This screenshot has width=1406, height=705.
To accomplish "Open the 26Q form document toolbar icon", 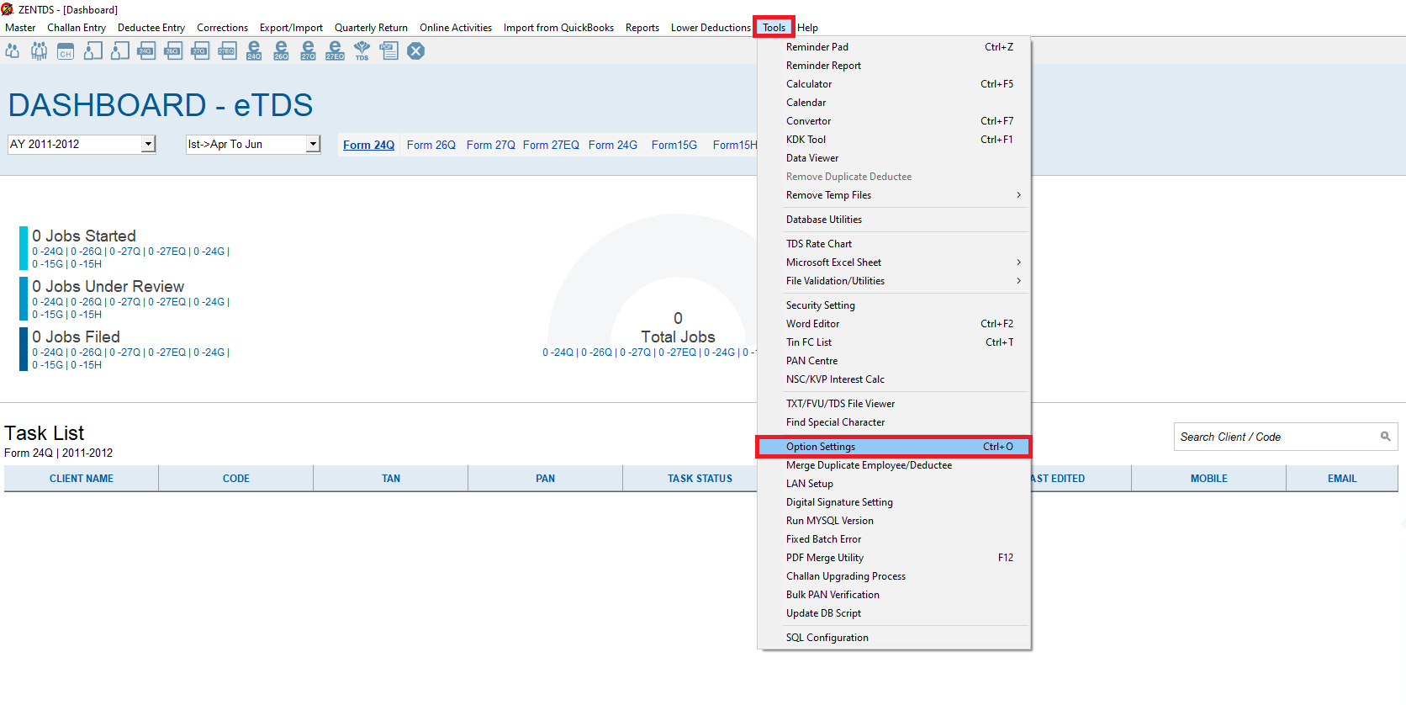I will [x=173, y=51].
